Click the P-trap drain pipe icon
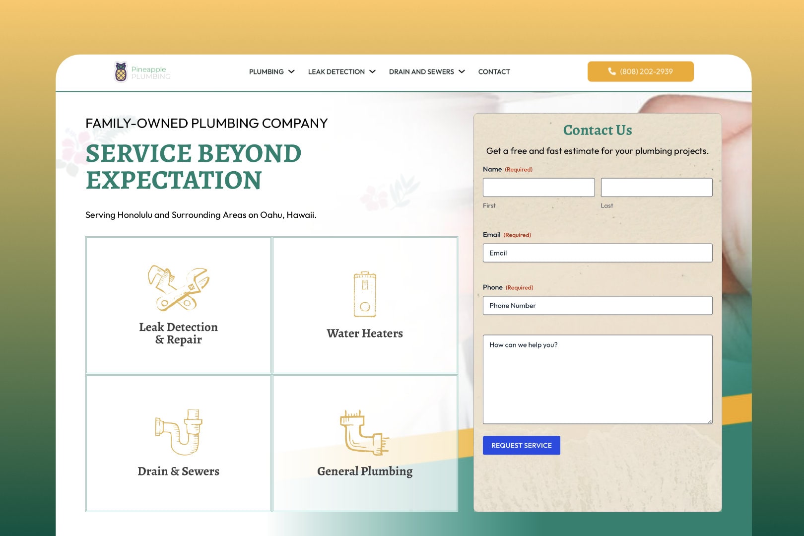 click(x=179, y=432)
